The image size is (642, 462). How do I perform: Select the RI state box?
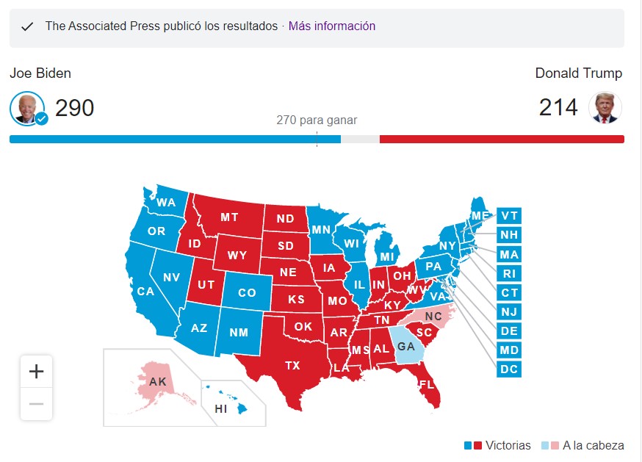click(509, 273)
